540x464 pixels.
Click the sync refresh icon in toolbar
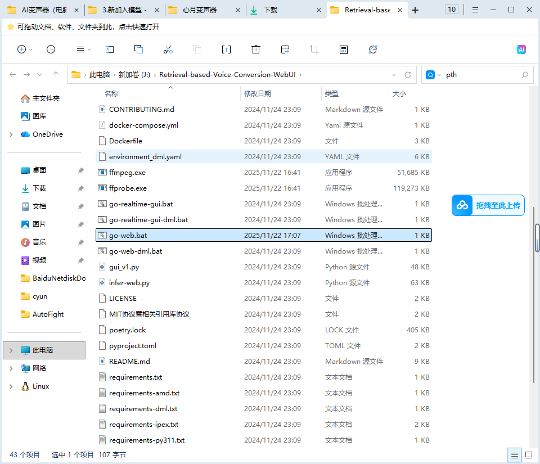(372, 49)
